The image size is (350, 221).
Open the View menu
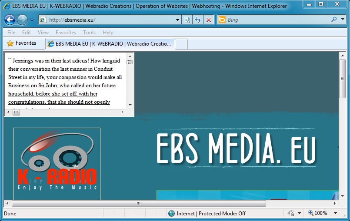[43, 33]
